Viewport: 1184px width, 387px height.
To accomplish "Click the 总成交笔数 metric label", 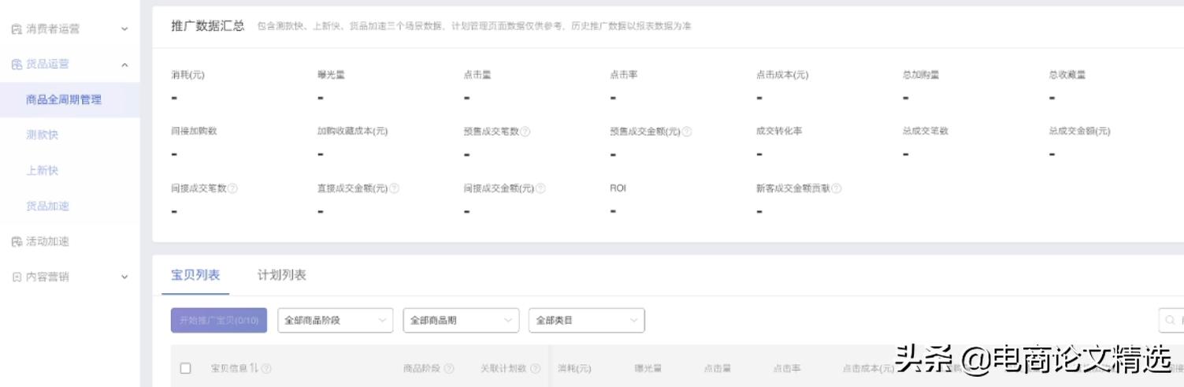I will [926, 132].
